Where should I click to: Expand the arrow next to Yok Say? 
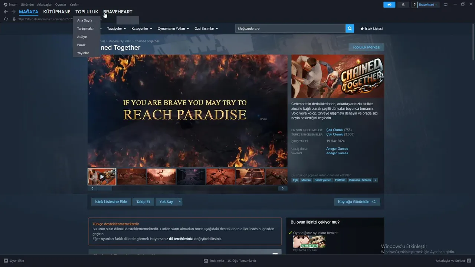[x=180, y=202]
